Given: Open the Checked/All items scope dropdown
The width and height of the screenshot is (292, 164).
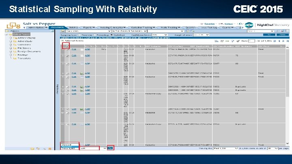Looking at the screenshot, I should click(70, 147).
